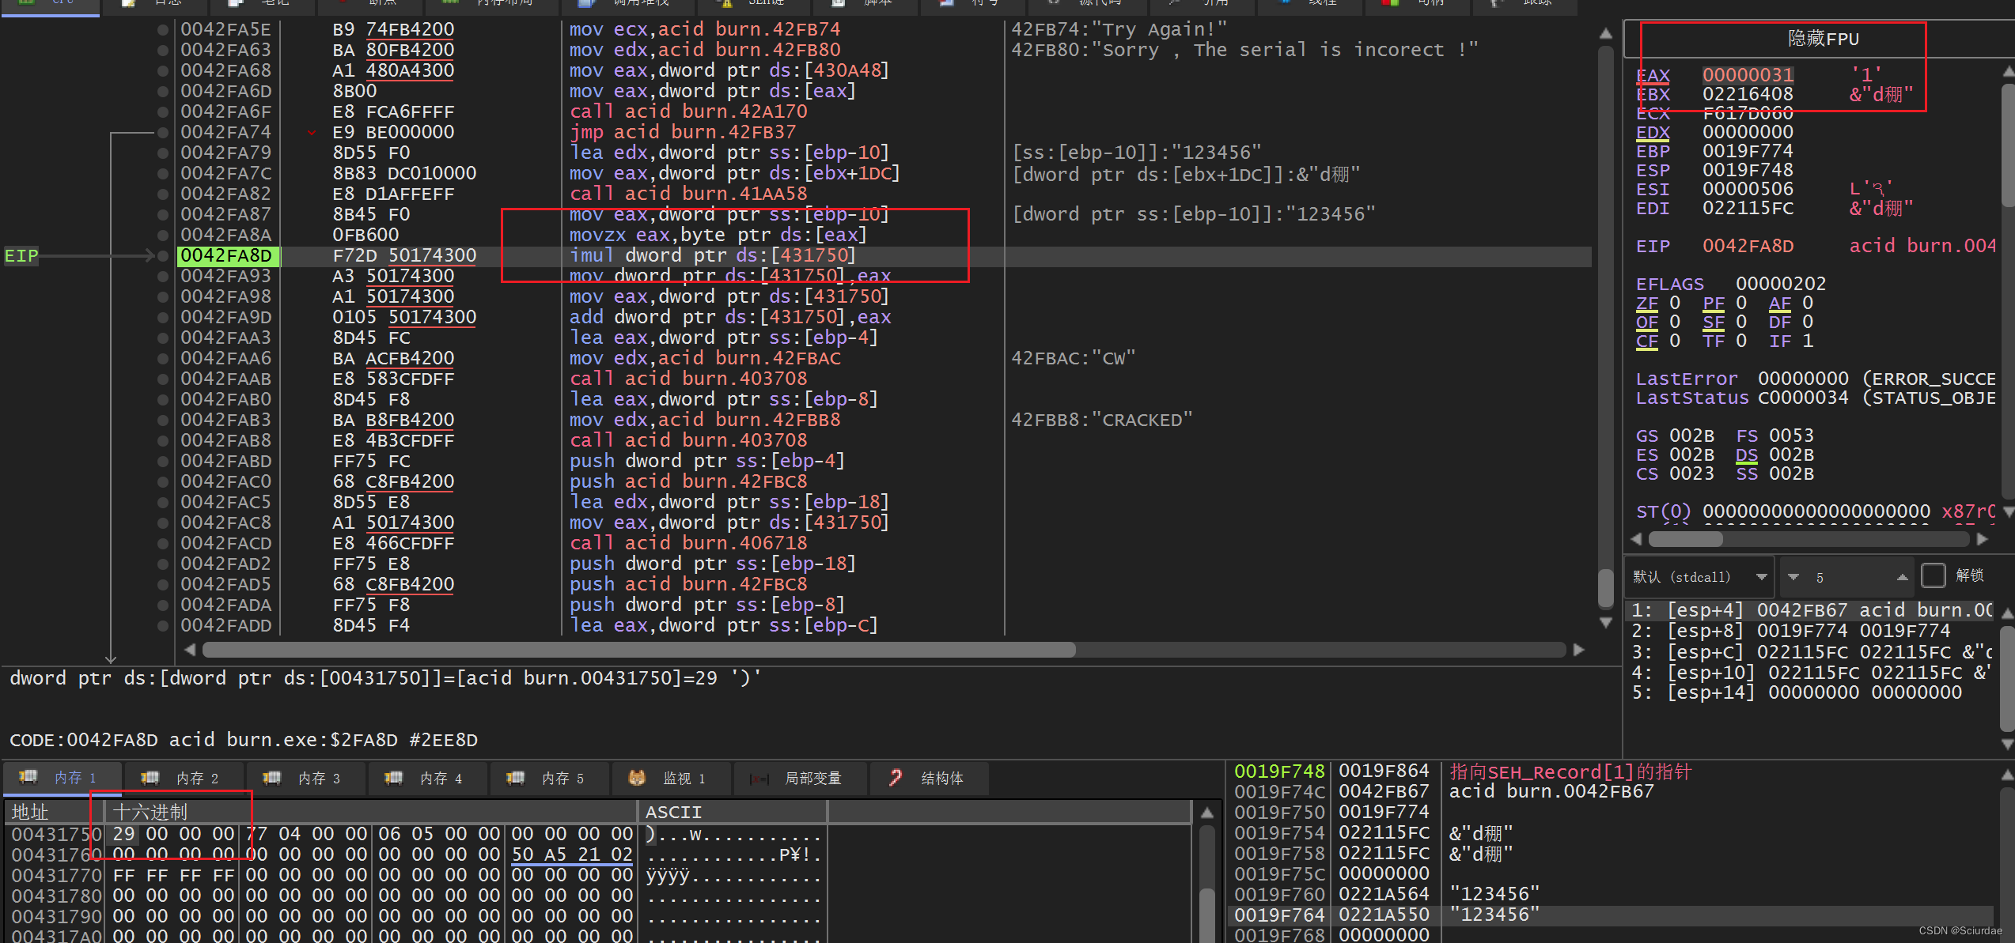The image size is (2015, 943).
Task: Toggle breakpoint bullet at address 0042FA8D
Action: click(x=162, y=255)
